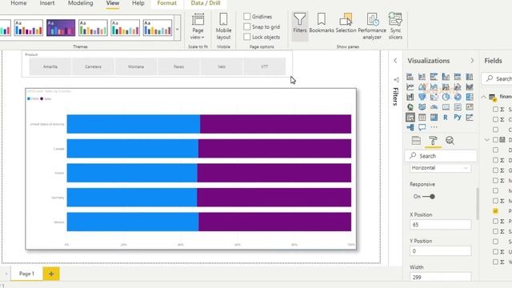This screenshot has width=512, height=288.
Task: Select the Waterfall chart visual
Action: tap(410, 97)
